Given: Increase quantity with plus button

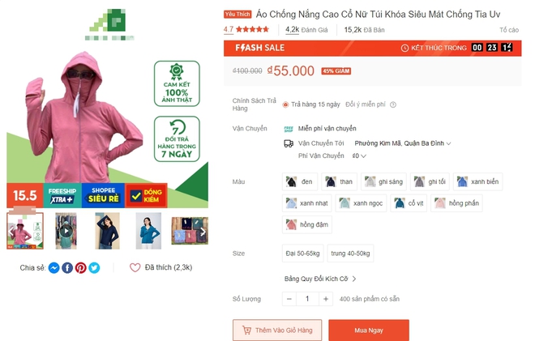Looking at the screenshot, I should (x=326, y=299).
